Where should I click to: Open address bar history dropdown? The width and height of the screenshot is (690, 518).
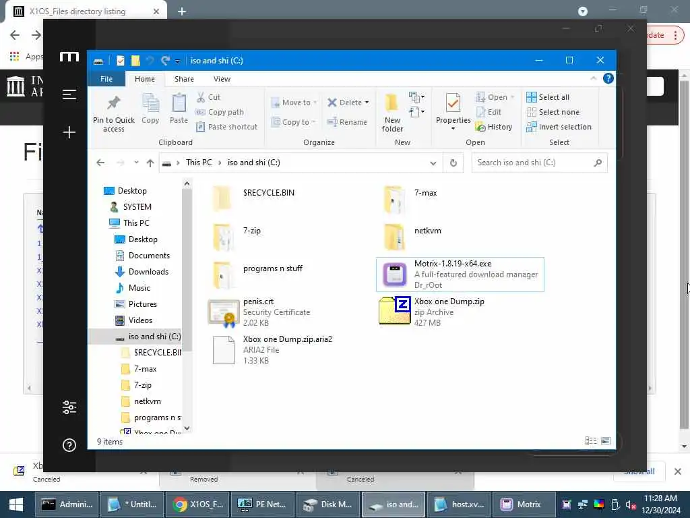tap(433, 163)
